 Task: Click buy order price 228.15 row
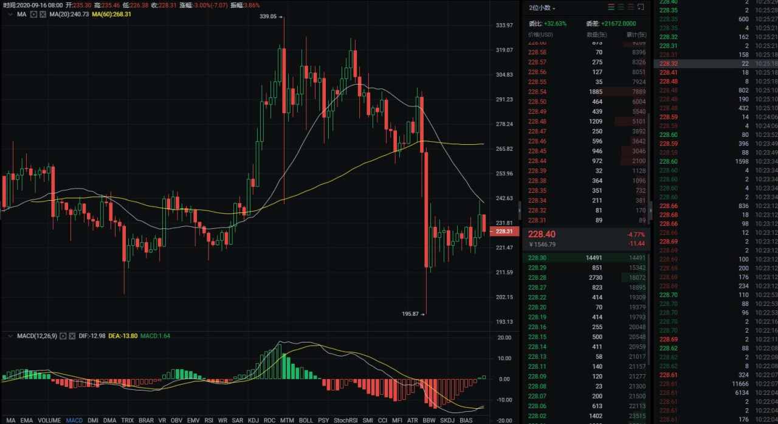coord(586,337)
